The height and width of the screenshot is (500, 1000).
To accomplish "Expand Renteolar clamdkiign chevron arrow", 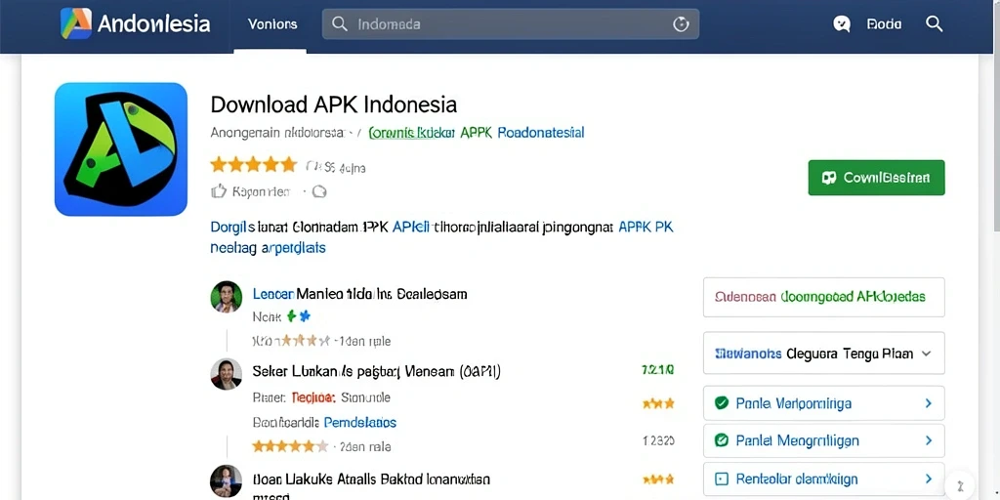I will tap(929, 479).
